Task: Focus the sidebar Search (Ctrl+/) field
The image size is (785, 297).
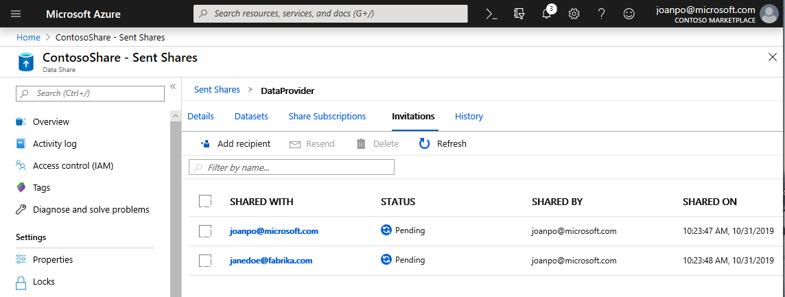Action: coord(90,93)
